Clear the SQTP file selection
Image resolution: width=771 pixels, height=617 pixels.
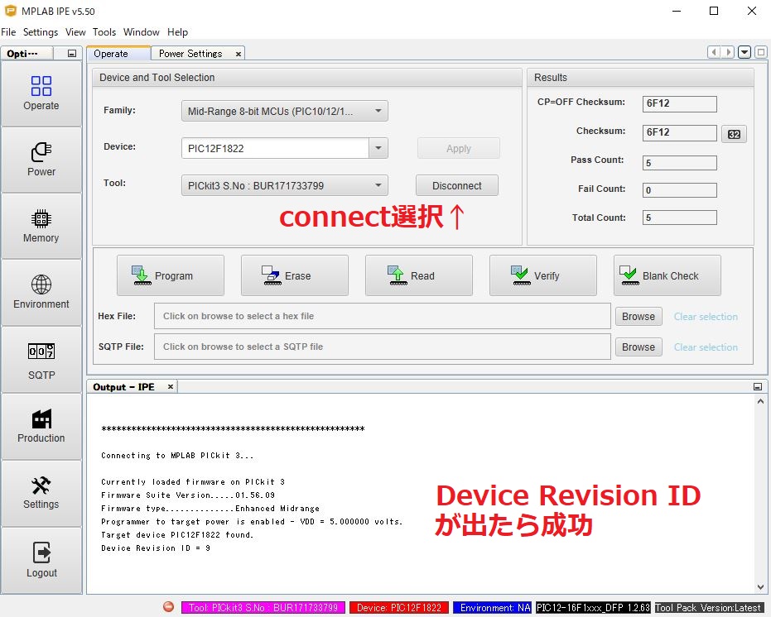706,347
